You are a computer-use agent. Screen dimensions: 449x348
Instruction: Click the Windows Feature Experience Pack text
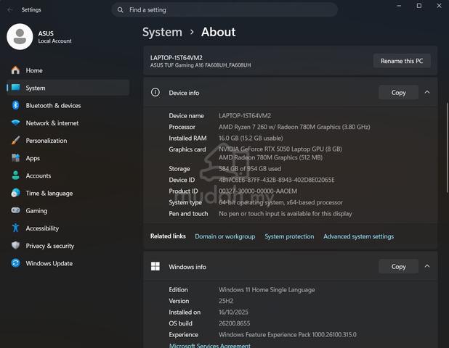coord(288,335)
